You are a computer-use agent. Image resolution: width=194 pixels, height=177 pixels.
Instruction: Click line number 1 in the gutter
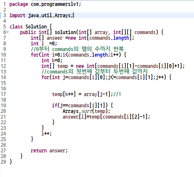click(5, 4)
